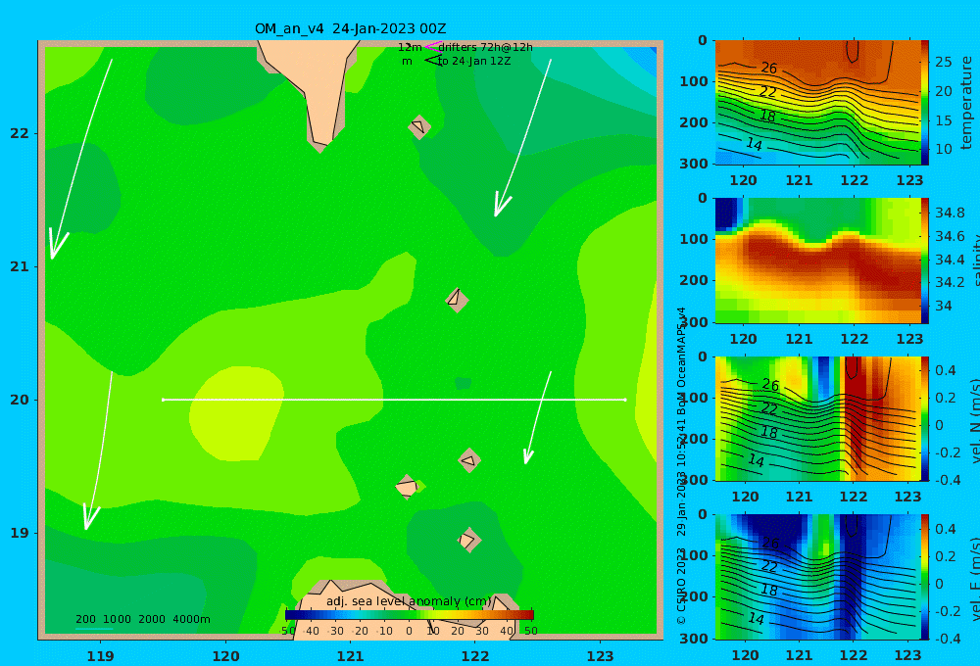Click the small island near 20.75°N, 121.85°E
Screen dimensions: 980x666
click(457, 300)
